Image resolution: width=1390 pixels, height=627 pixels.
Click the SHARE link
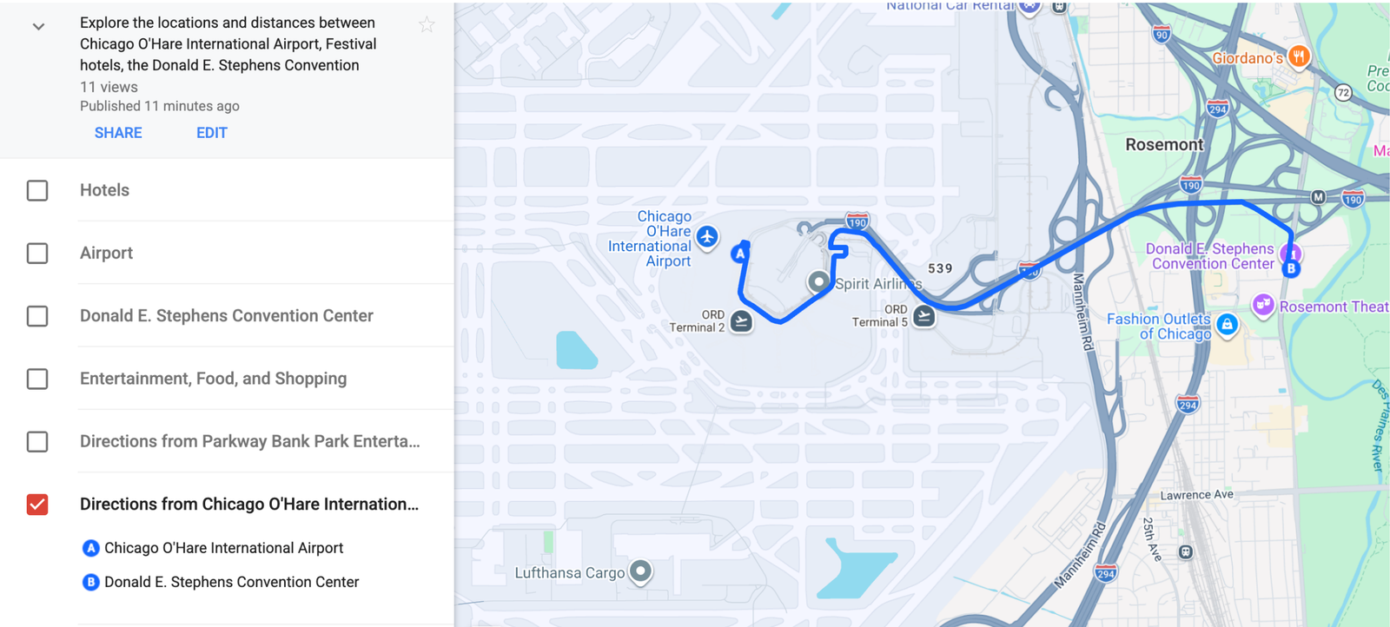click(118, 133)
